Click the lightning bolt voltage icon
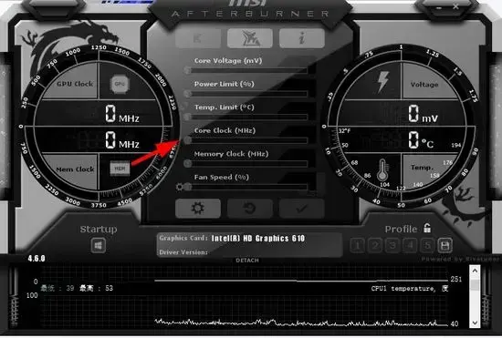The width and height of the screenshot is (502, 338). point(382,82)
